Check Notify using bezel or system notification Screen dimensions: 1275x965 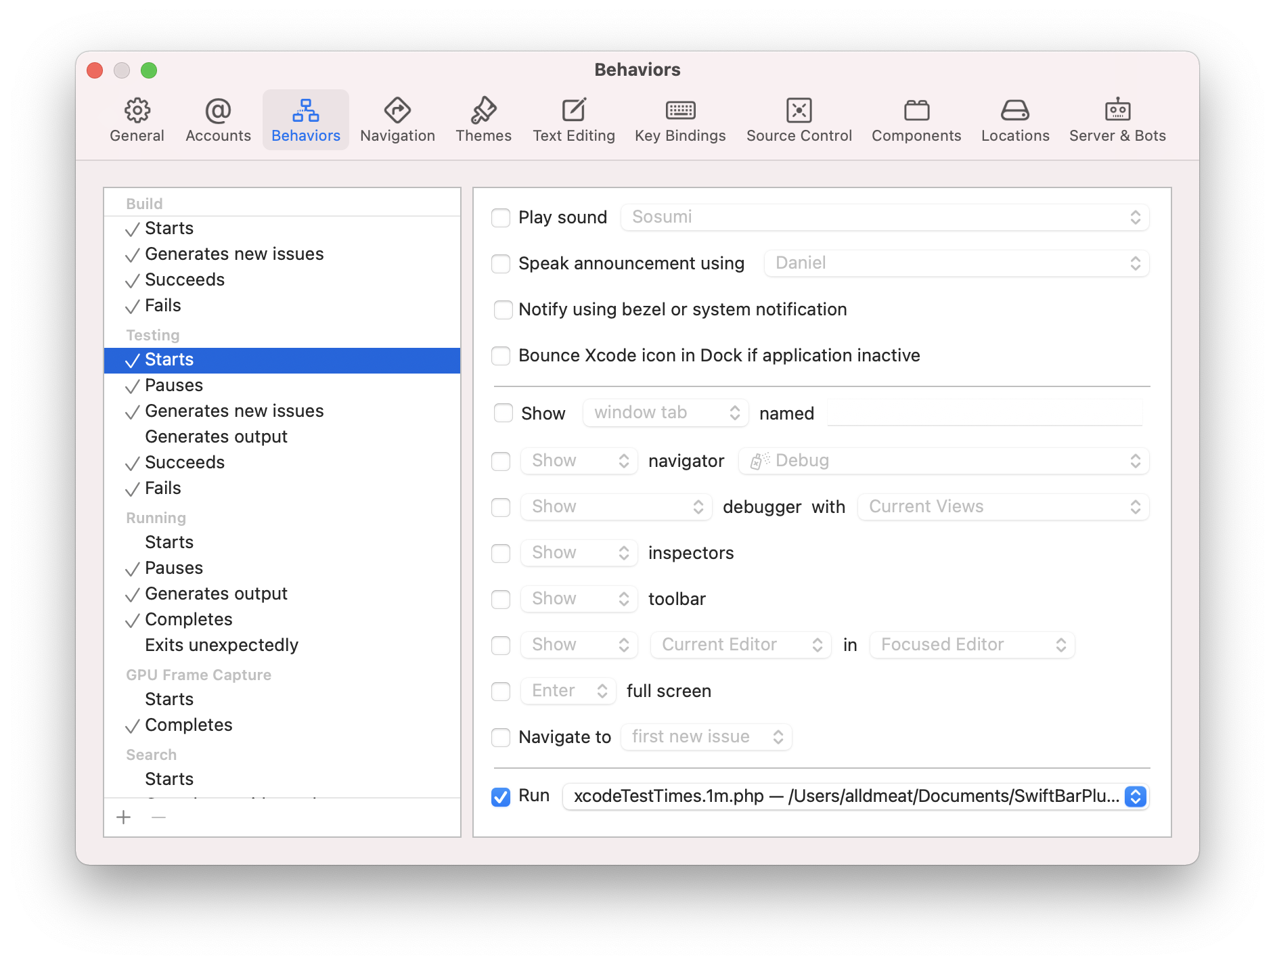point(503,310)
